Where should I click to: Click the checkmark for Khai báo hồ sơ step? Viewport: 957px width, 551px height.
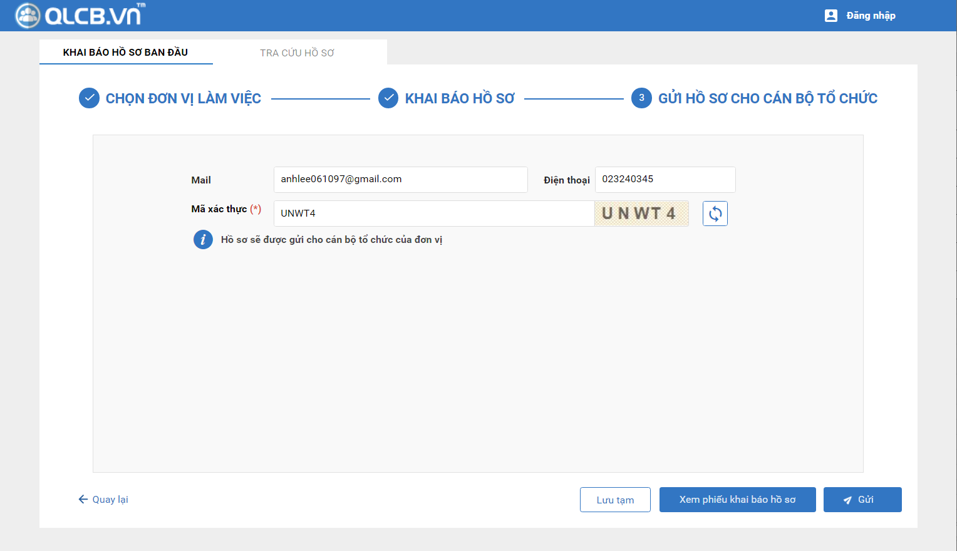tap(388, 98)
